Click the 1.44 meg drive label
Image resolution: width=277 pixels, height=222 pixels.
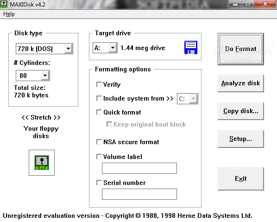point(143,48)
